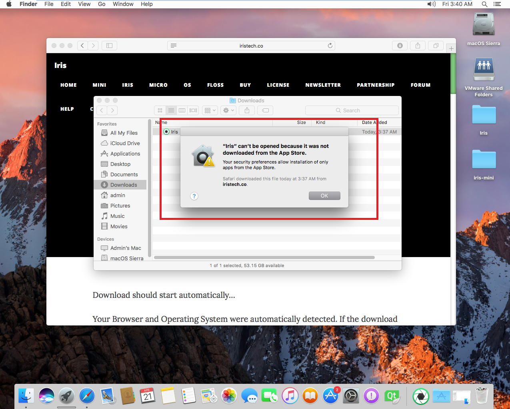Screen dimensions: 510x409
Task: Open the Notes app in Dock
Action: (x=168, y=396)
